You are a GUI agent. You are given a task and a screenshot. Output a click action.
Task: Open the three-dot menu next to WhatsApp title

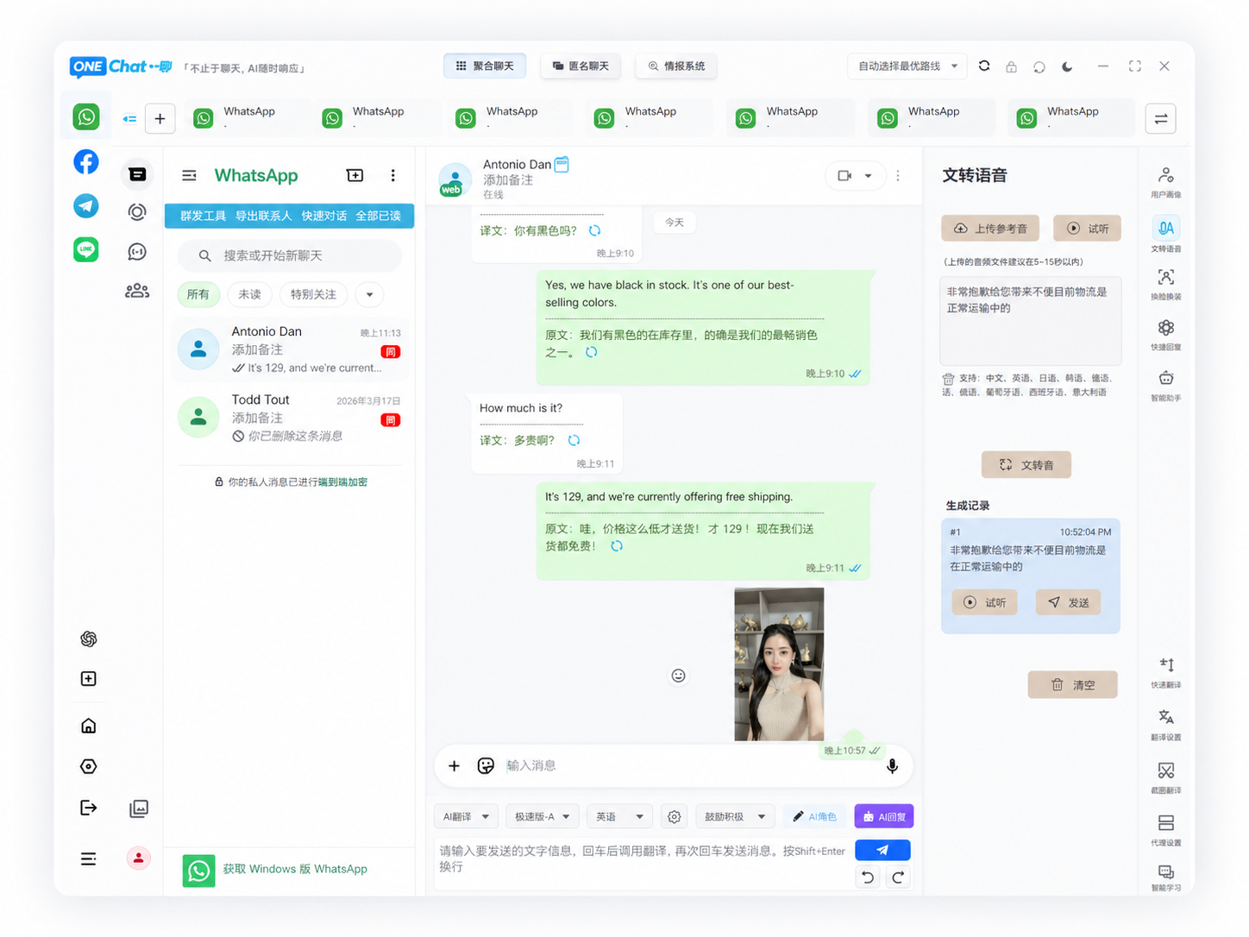point(392,175)
